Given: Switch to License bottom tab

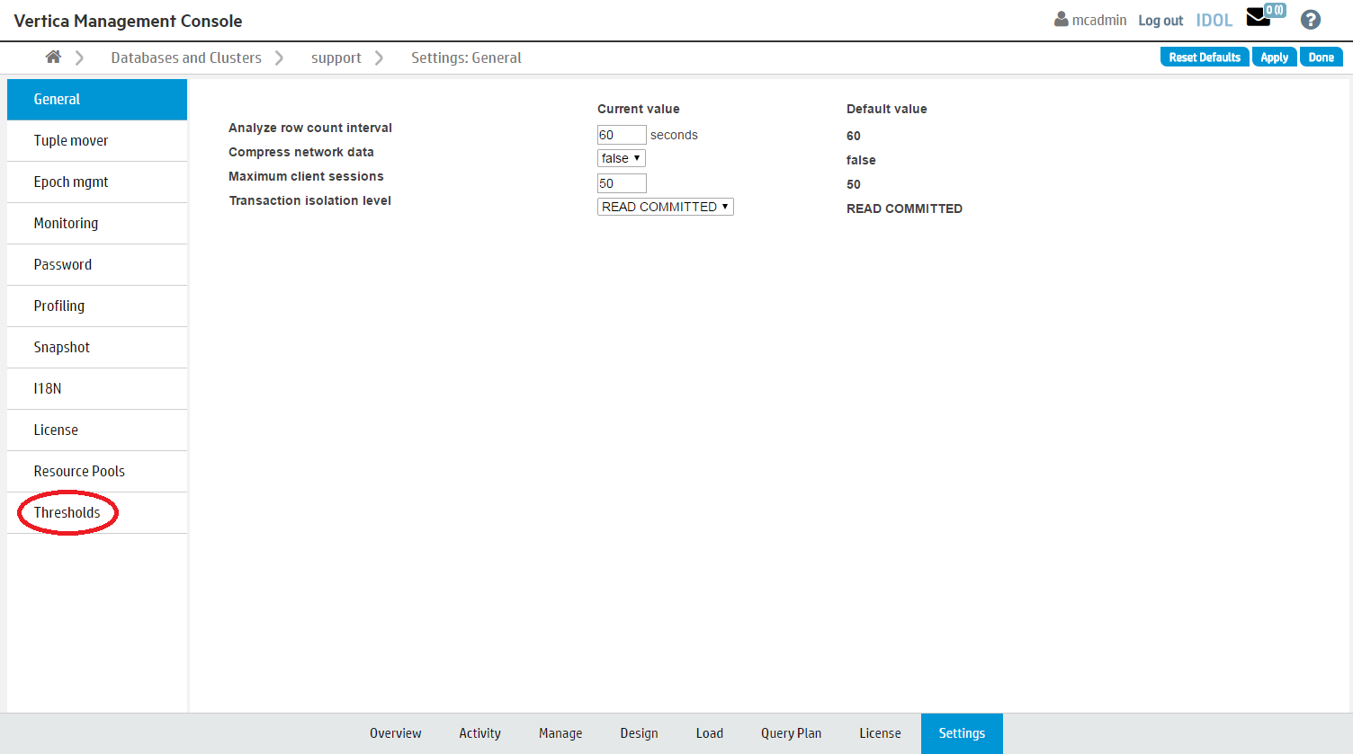Looking at the screenshot, I should point(881,733).
